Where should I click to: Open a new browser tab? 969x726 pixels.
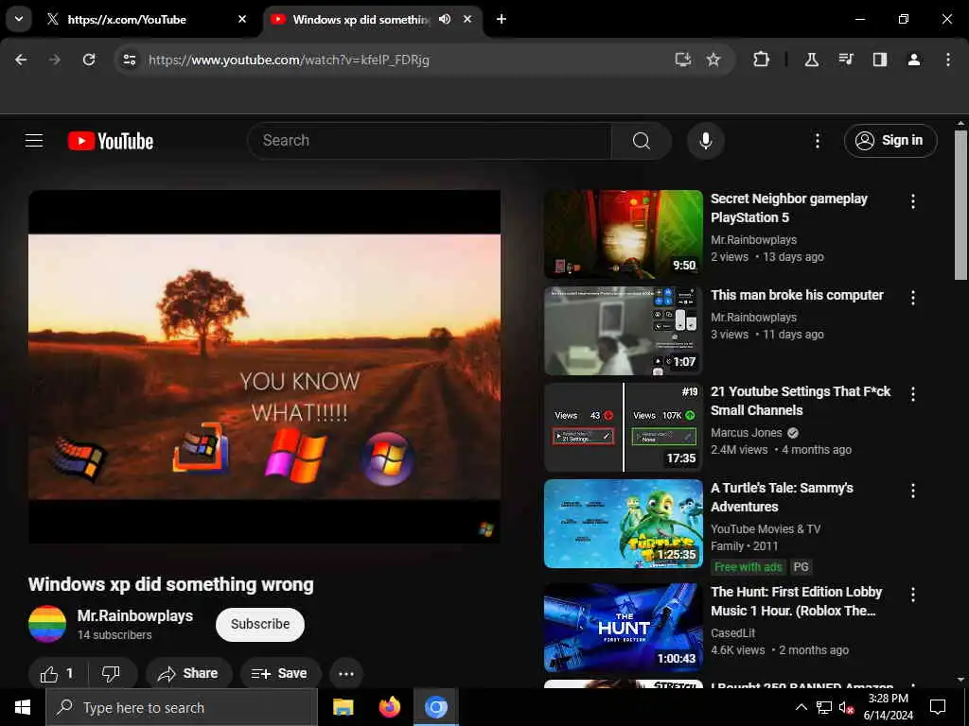tap(502, 19)
